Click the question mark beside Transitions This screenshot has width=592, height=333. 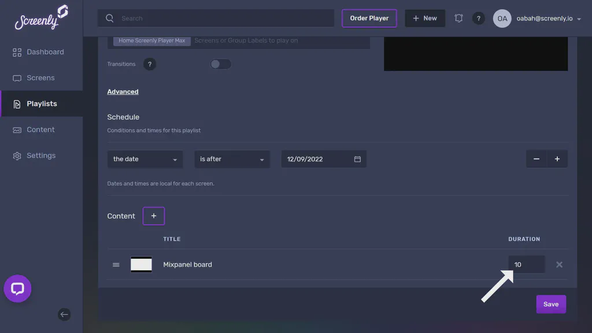coord(150,64)
